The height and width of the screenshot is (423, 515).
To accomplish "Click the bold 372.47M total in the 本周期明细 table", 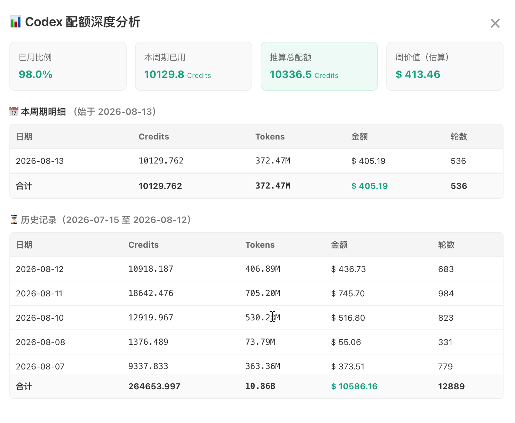I will coord(273,186).
